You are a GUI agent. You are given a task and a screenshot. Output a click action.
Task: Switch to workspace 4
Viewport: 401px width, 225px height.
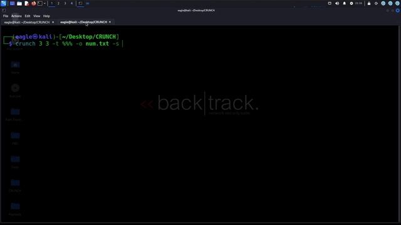[71, 3]
